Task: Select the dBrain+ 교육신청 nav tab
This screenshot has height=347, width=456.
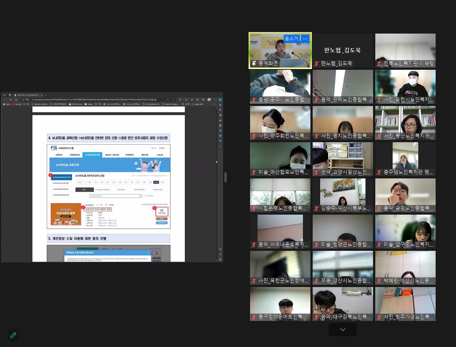Action: click(112, 155)
